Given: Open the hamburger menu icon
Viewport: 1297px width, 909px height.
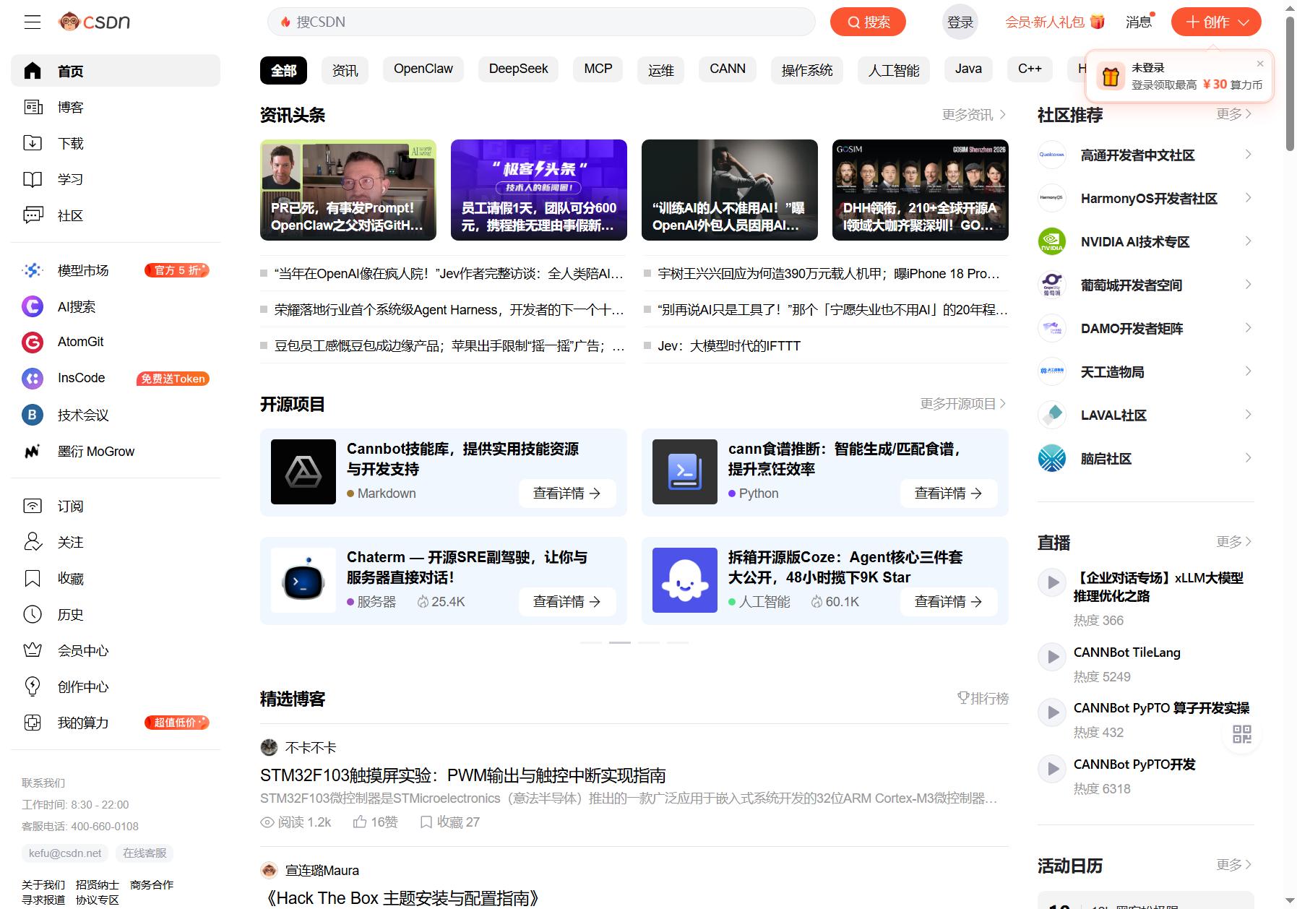Looking at the screenshot, I should (33, 22).
